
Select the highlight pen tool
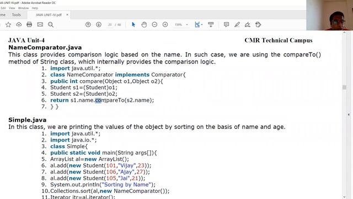coord(237,24)
